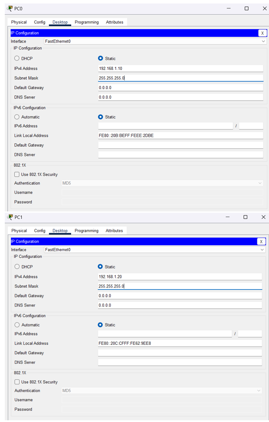The image size is (269, 422).
Task: Switch to Physical tab in PC1
Action: (19, 231)
